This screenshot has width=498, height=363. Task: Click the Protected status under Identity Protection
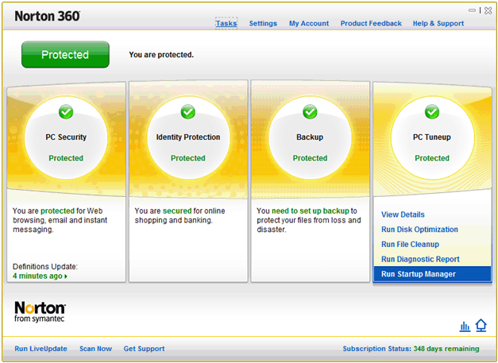click(x=188, y=158)
